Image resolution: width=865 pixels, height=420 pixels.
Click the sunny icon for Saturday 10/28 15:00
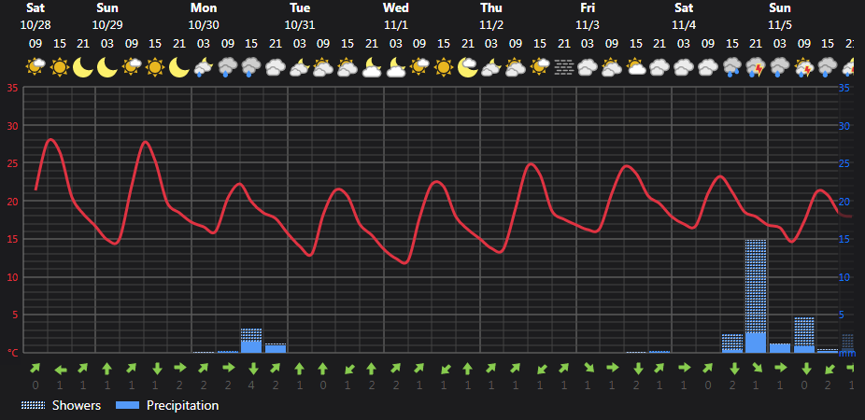[x=59, y=67]
